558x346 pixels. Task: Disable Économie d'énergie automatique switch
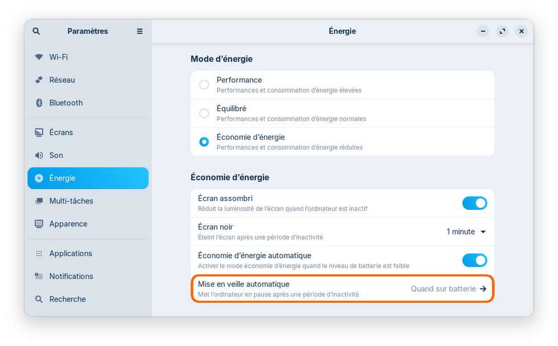[474, 260]
